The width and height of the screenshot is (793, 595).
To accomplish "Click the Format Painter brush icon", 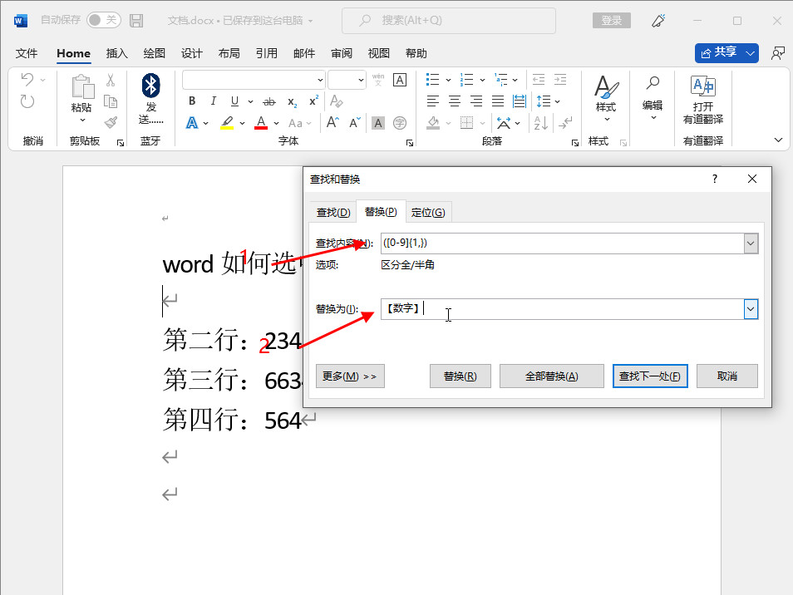I will [111, 121].
